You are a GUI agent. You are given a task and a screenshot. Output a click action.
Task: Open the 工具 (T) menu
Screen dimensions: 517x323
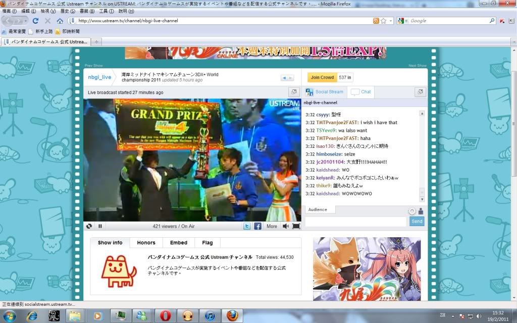107,11
